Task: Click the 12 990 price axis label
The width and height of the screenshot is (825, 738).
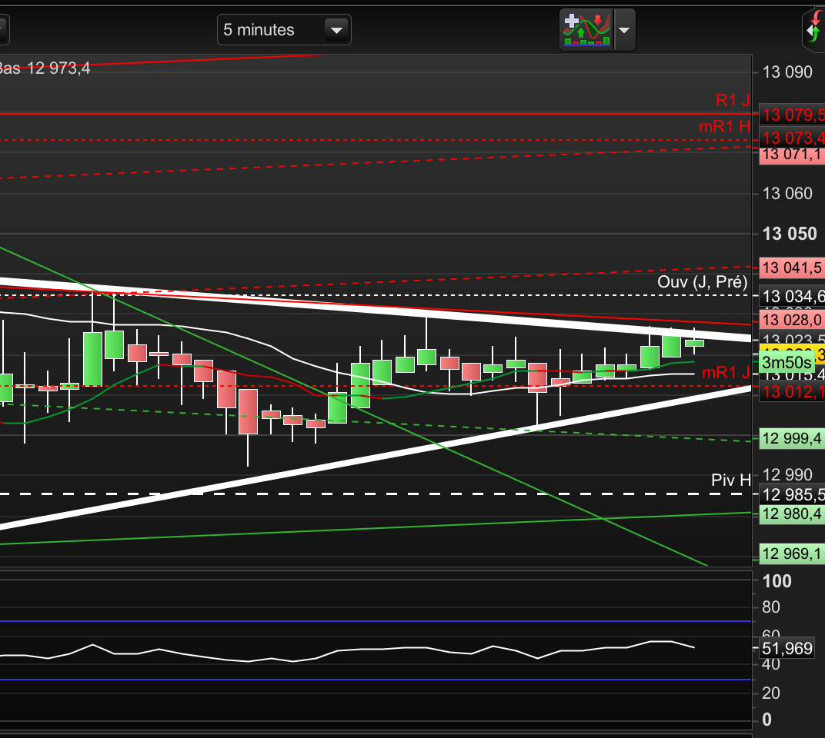Action: [787, 474]
